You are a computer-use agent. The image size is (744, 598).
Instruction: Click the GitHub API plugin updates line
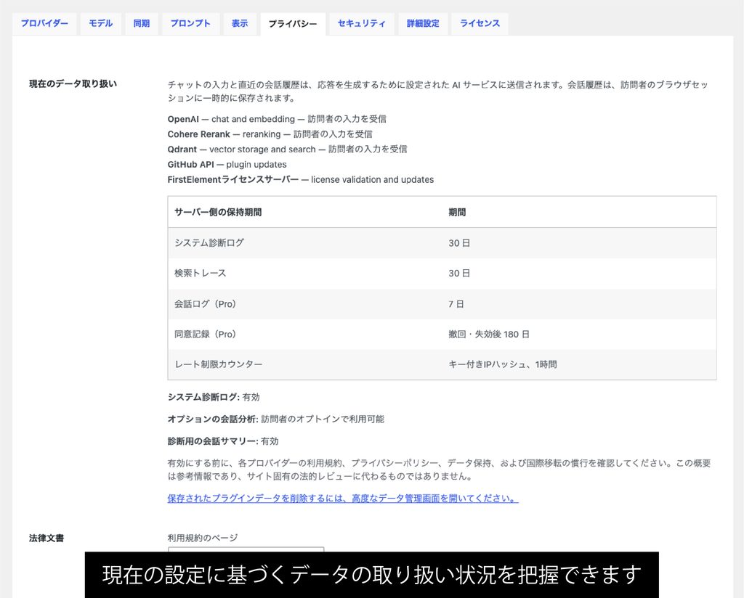point(227,165)
